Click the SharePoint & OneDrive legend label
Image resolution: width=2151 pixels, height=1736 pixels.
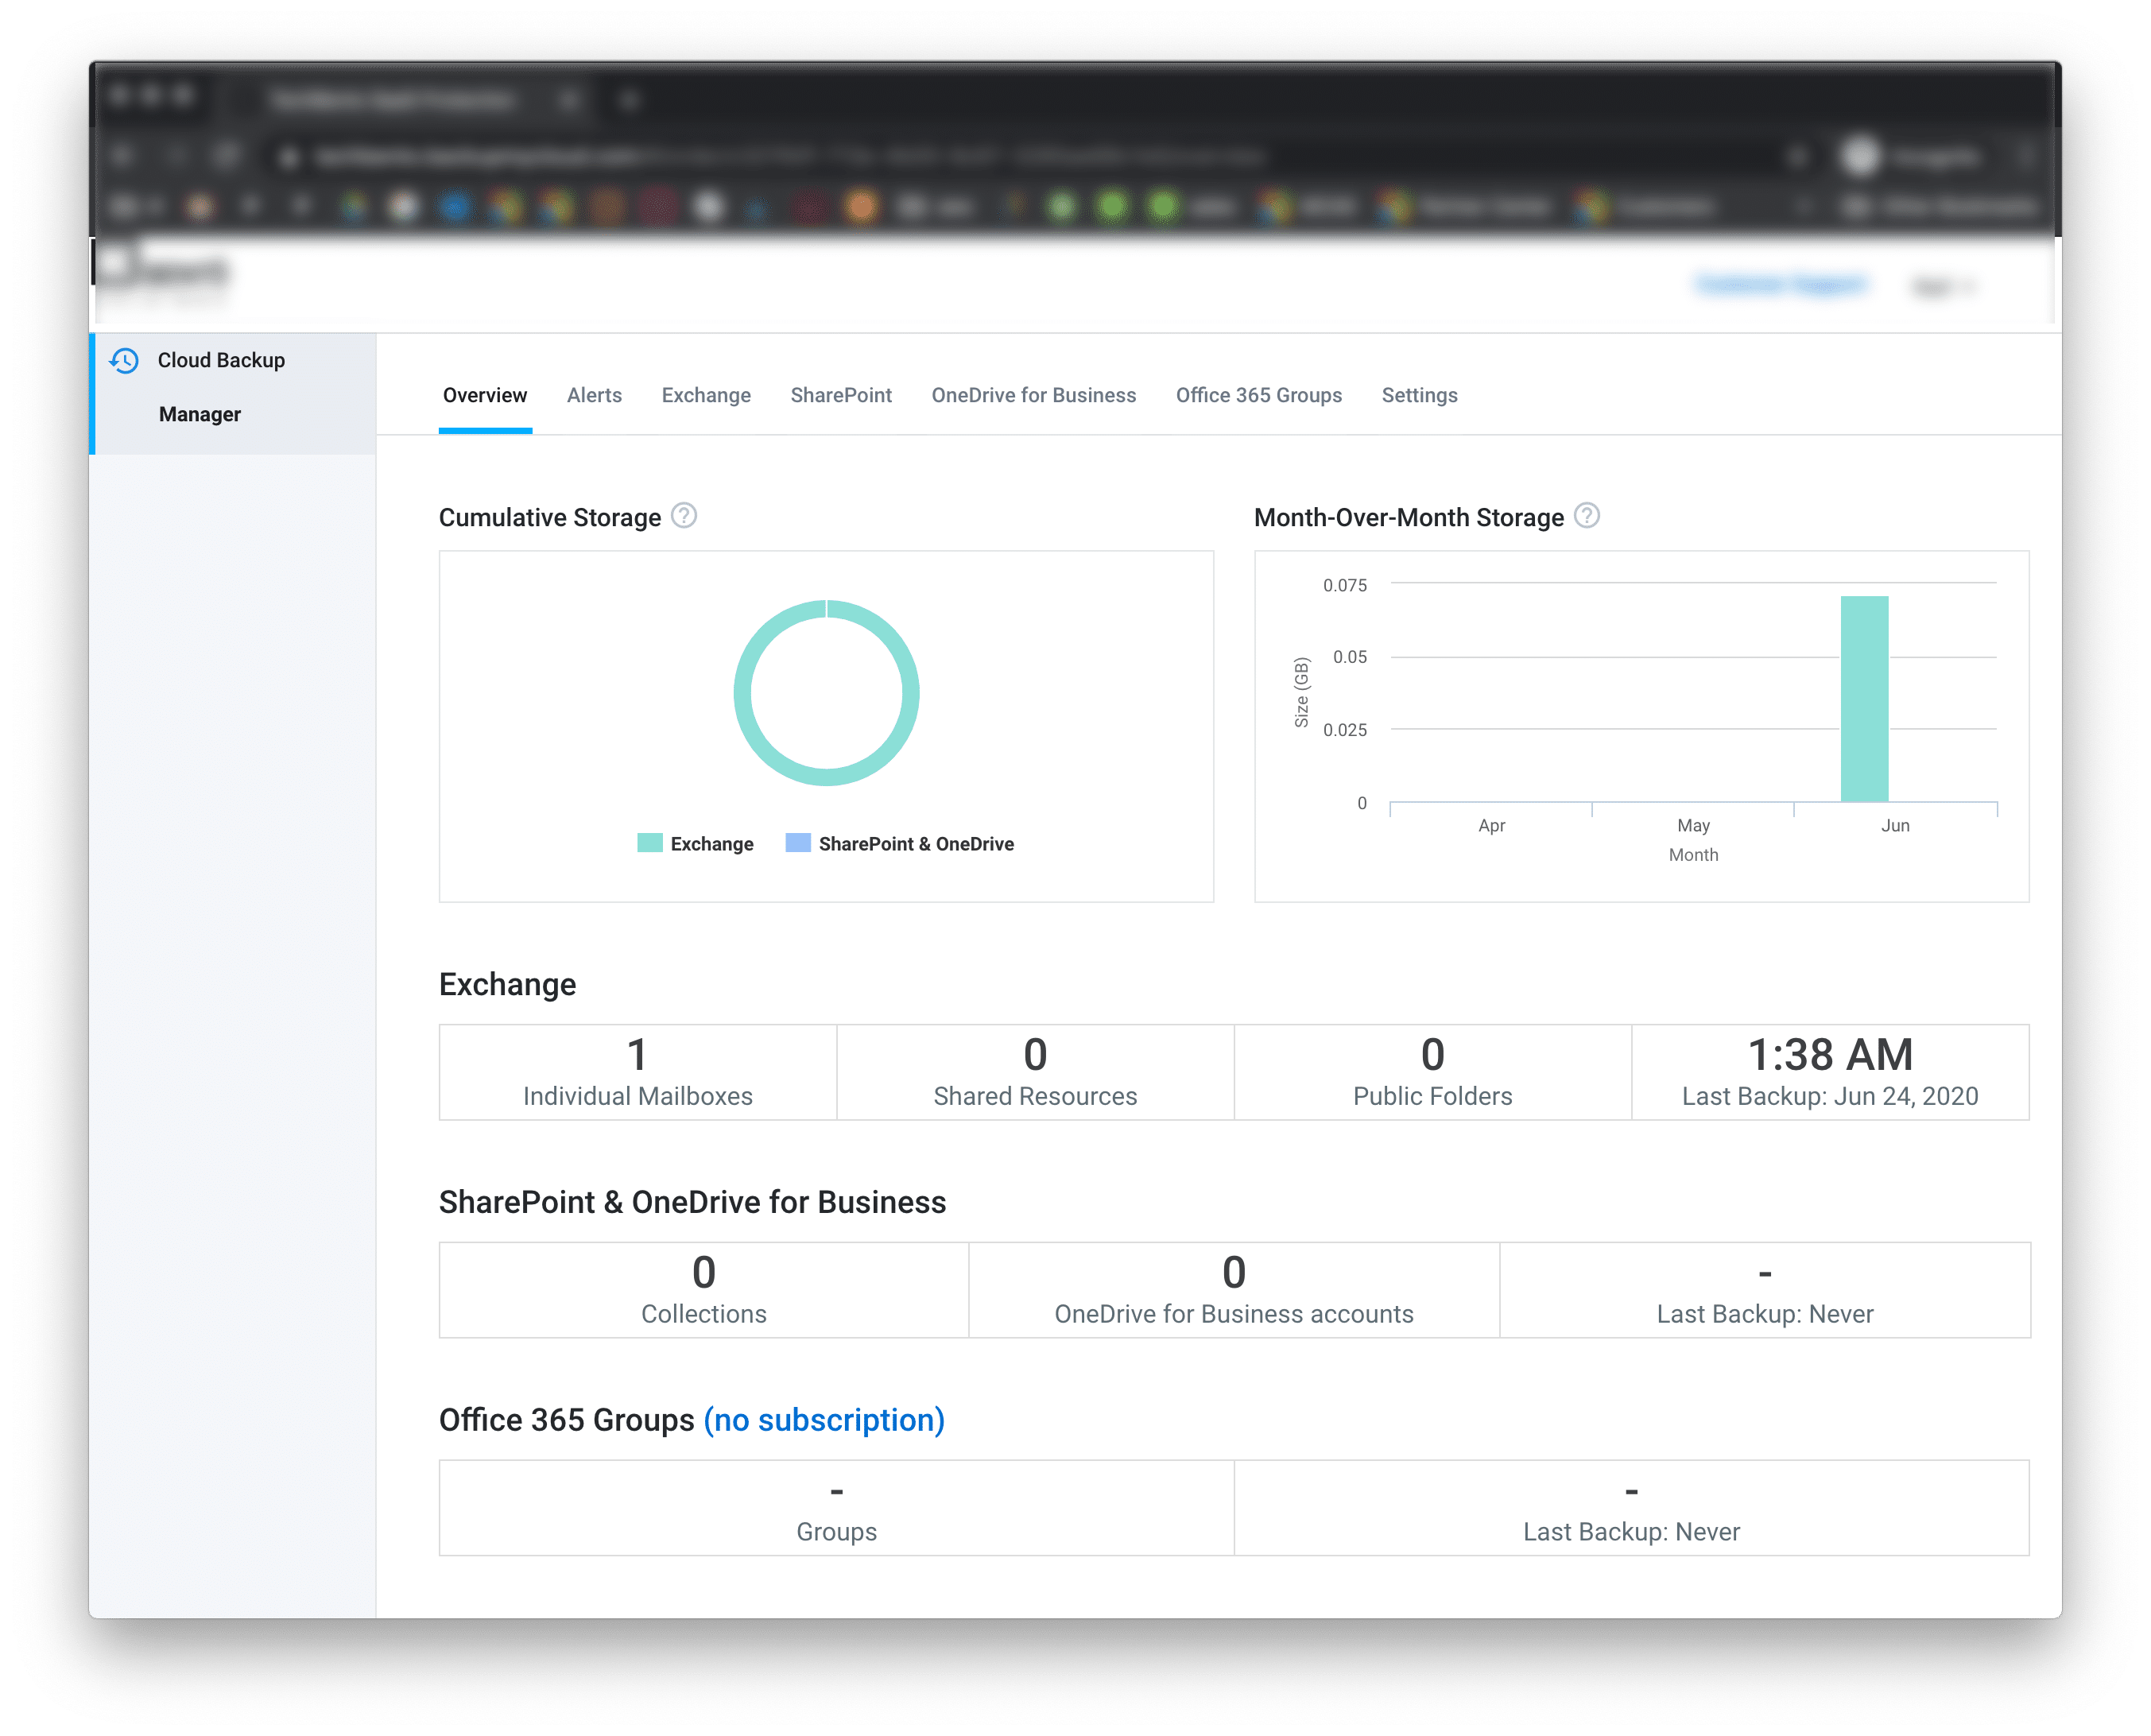917,845
